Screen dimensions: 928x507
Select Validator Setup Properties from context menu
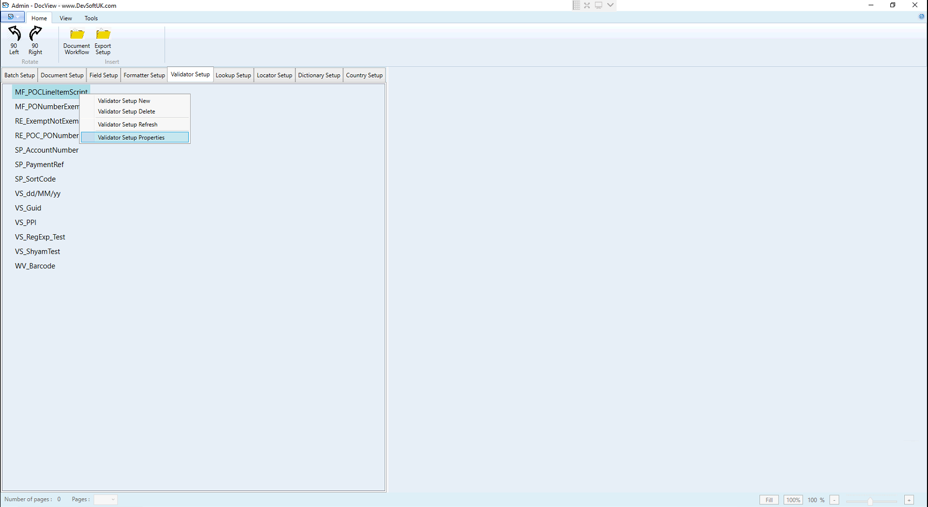tap(130, 137)
